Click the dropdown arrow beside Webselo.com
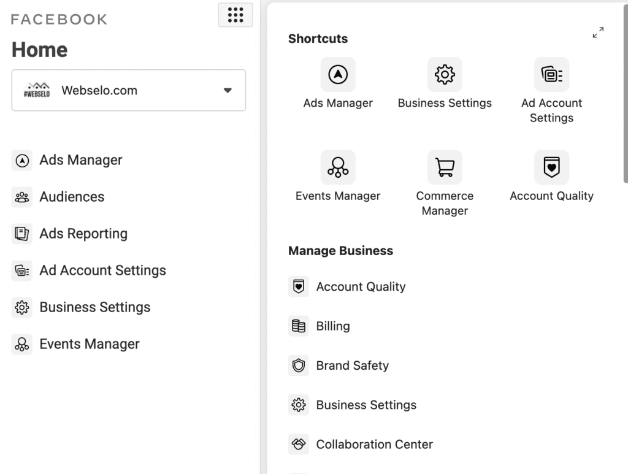The height and width of the screenshot is (474, 628). coord(228,90)
